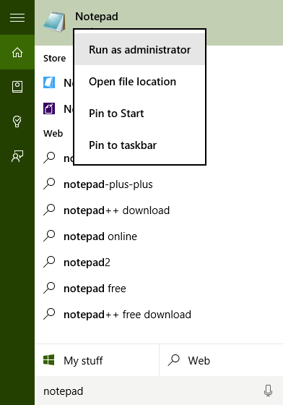Choose Pin to Start
Screen dimensions: 283x405
point(140,113)
